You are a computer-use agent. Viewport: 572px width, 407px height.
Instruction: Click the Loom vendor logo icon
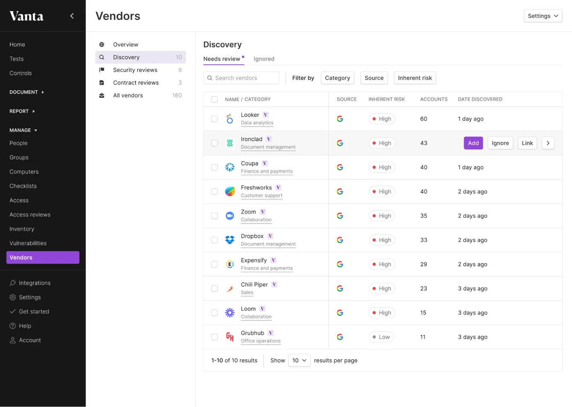[230, 313]
